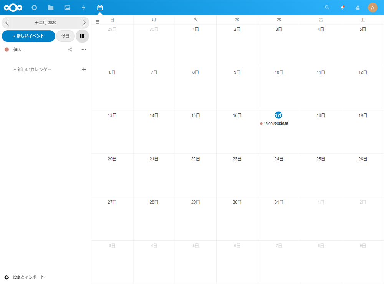Click the 18日 date number

coord(321,115)
